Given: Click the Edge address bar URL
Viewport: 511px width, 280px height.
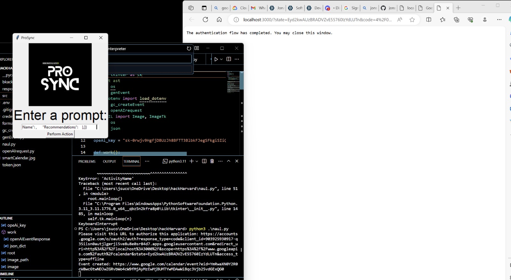Looking at the screenshot, I should [317, 20].
